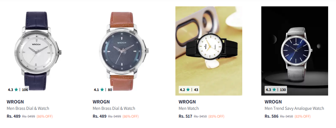336x128 pixels.
Task: Click the 43 review count badge
Action: click(x=196, y=90)
